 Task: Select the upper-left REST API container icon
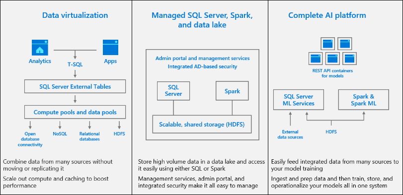click(328, 44)
